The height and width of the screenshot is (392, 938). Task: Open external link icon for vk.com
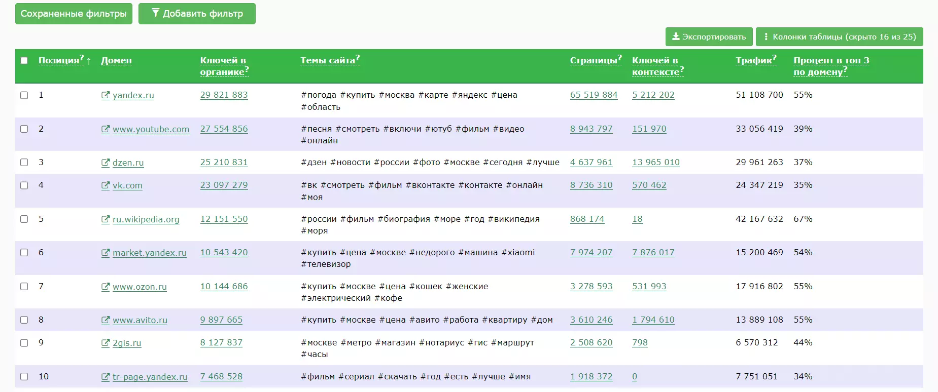(106, 185)
